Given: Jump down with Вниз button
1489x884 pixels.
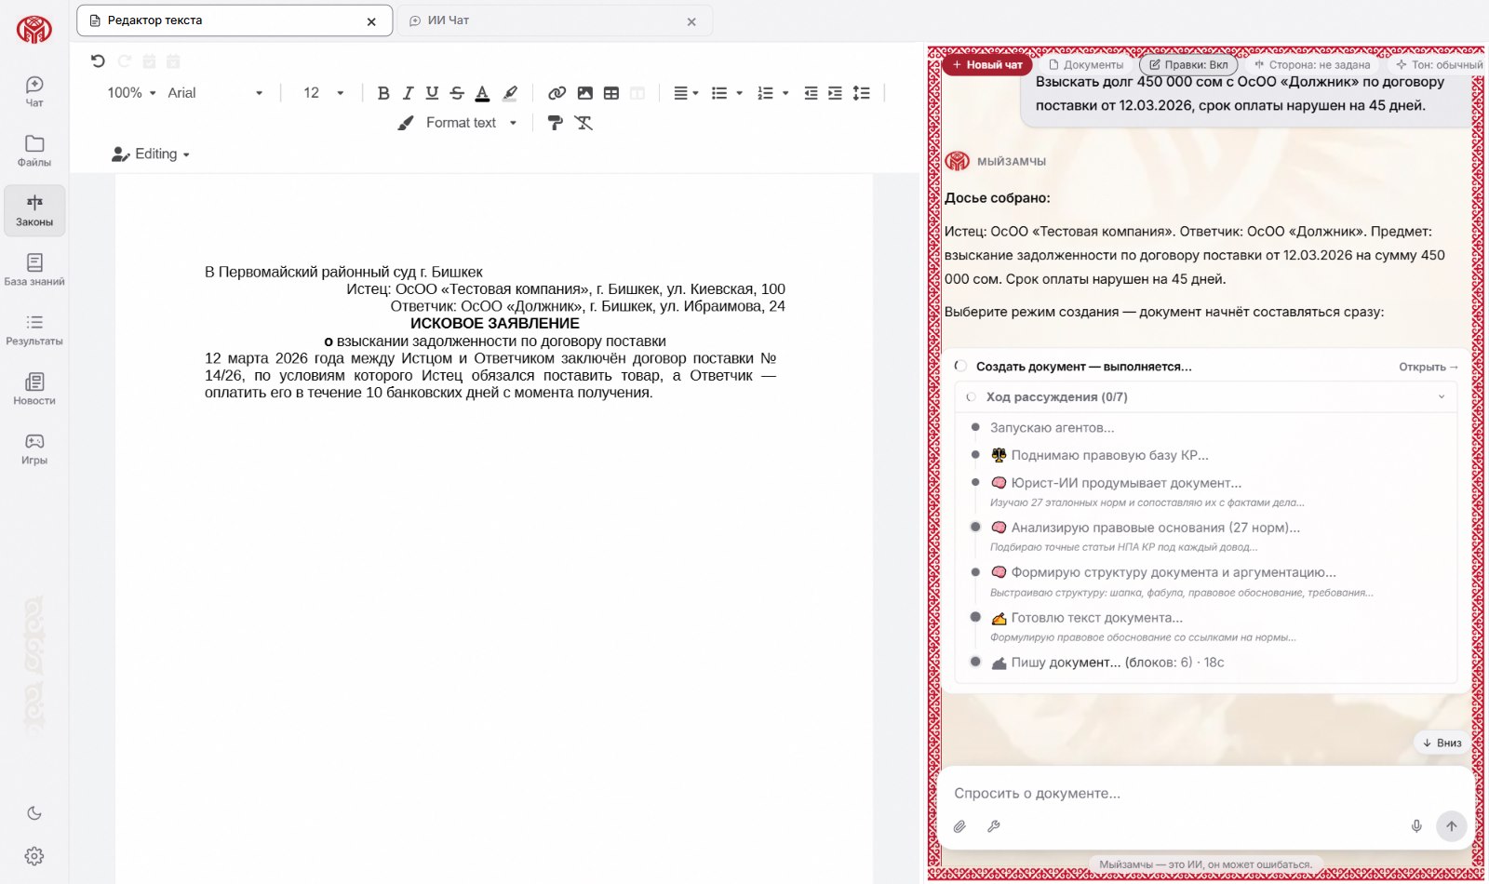Looking at the screenshot, I should [x=1442, y=743].
